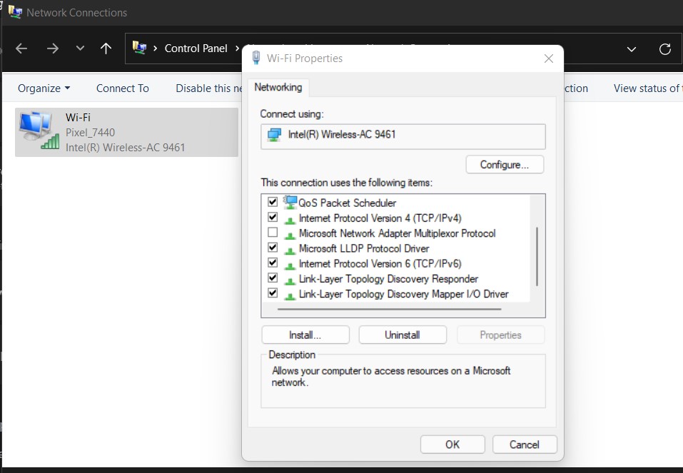Click the Configure... button
Screen dimensions: 683x473
[x=504, y=165]
